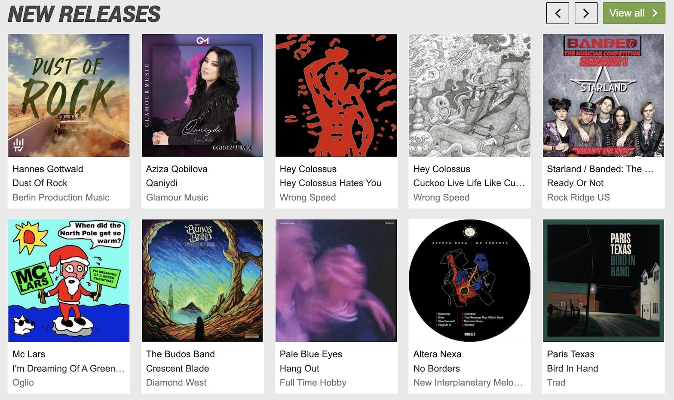Open label link Berlin Production Music
Screen dimensions: 674x400
[x=61, y=197]
